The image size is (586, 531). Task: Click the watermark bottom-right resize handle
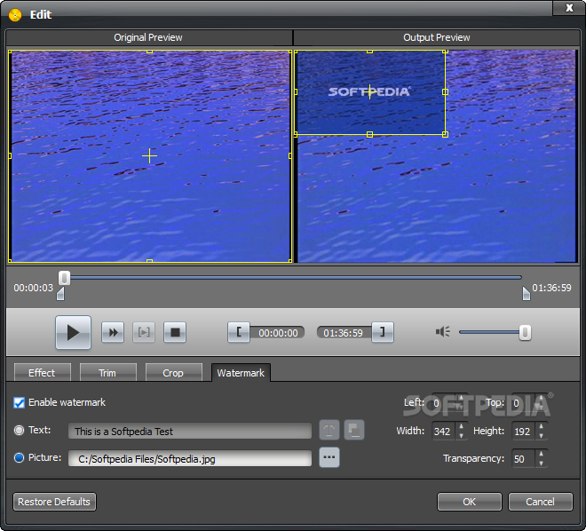click(x=445, y=134)
